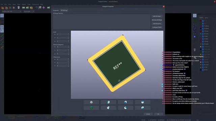This screenshot has height=121, width=216.
Task: Click the Edit Filename button
Action: click(157, 24)
